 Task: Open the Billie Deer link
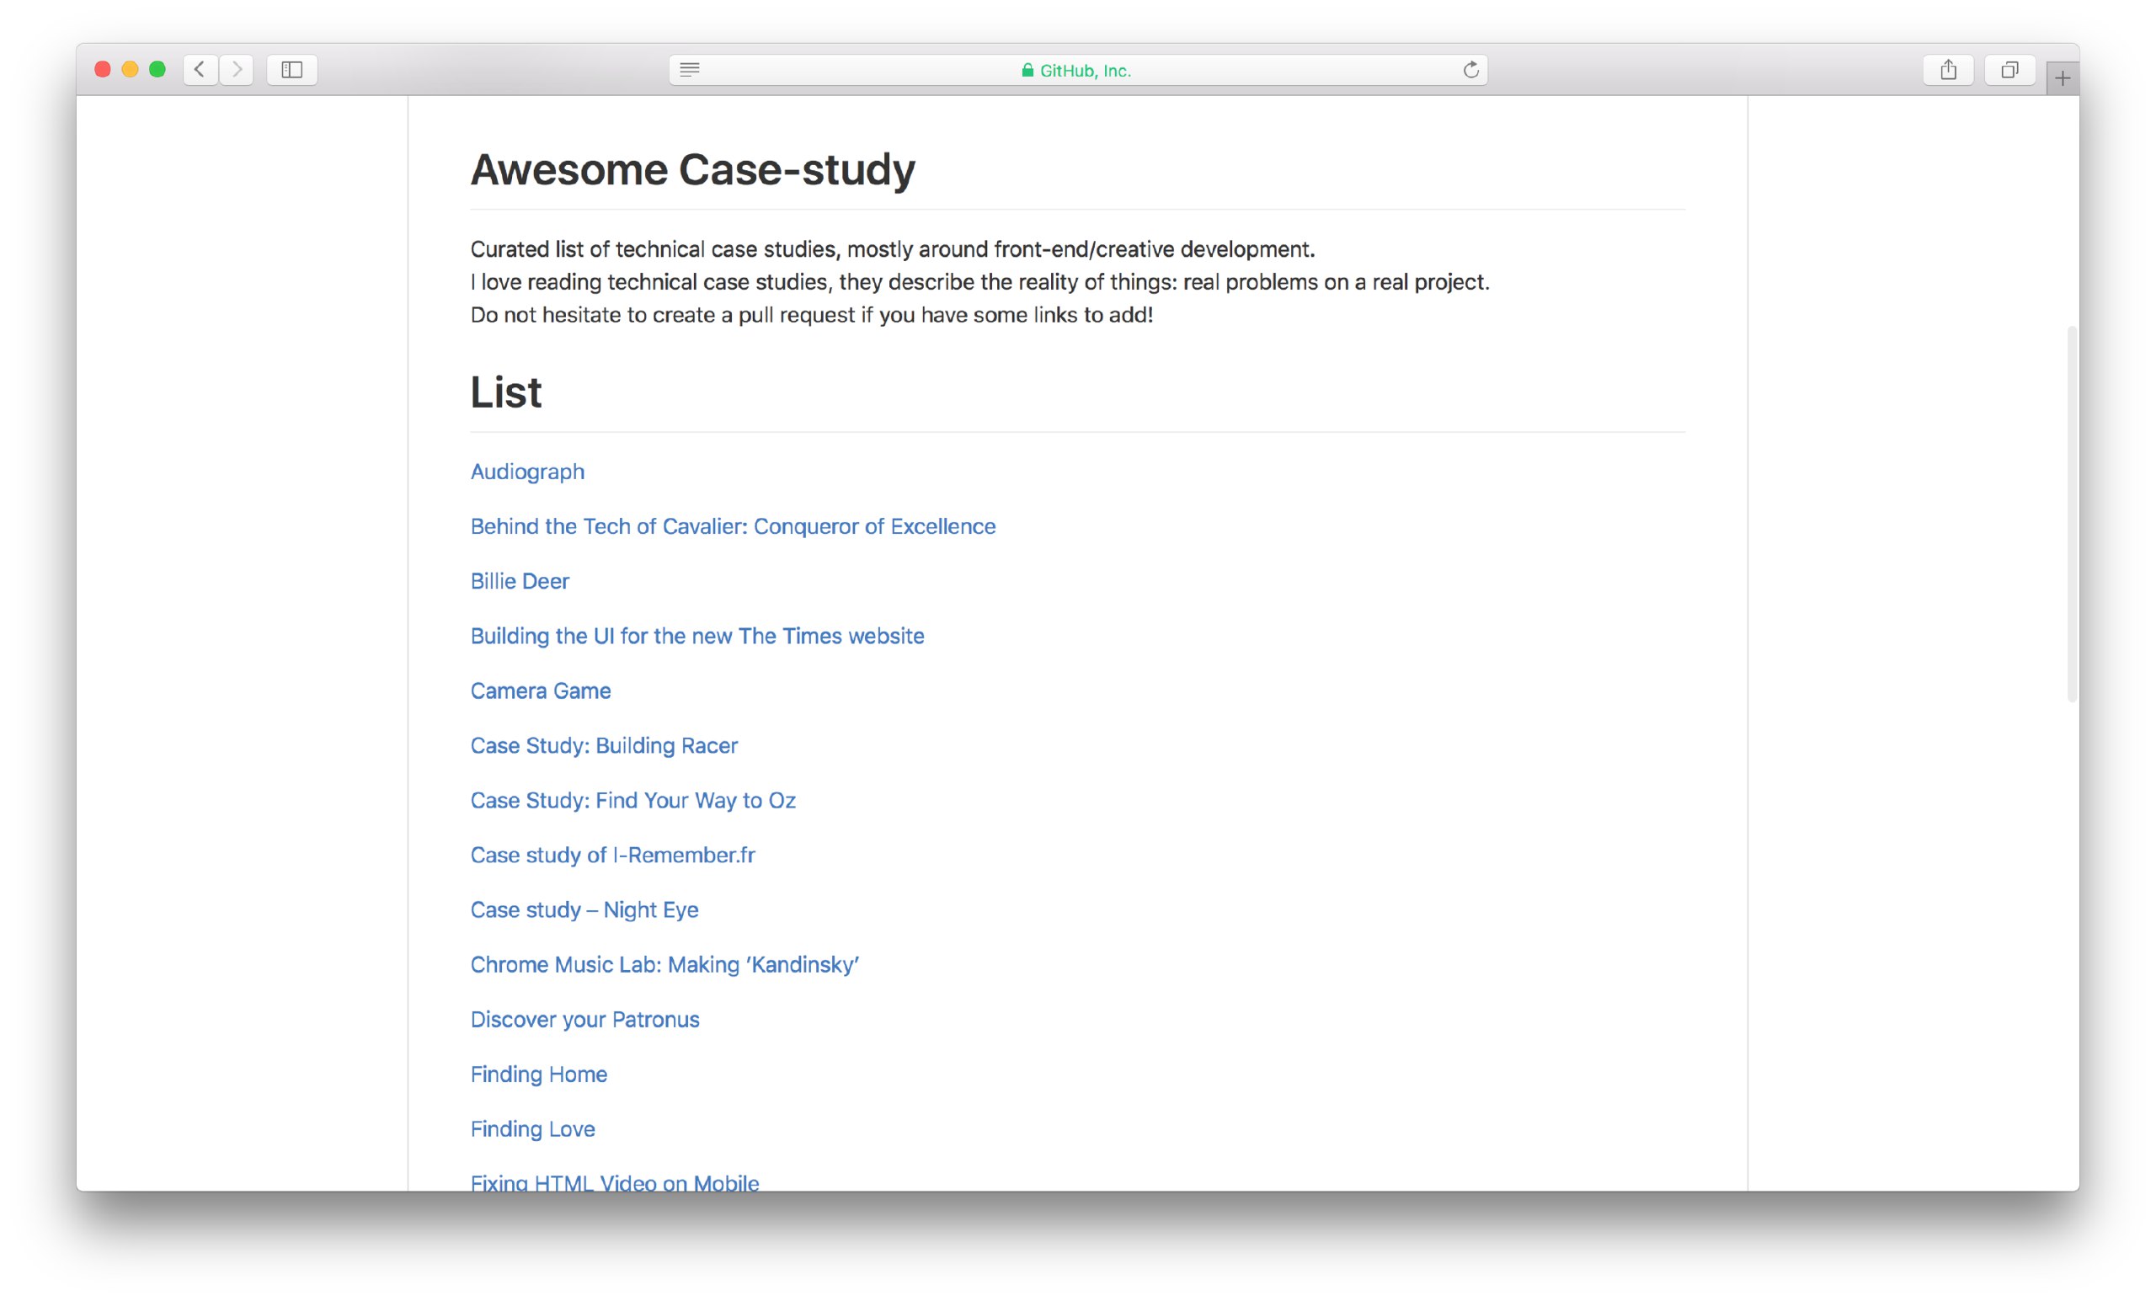tap(520, 581)
